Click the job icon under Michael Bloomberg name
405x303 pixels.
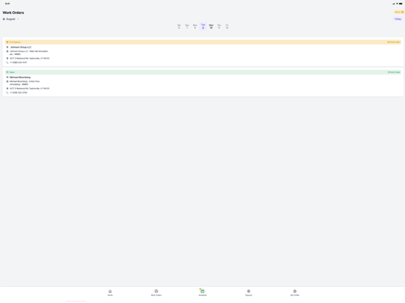click(x=7, y=81)
